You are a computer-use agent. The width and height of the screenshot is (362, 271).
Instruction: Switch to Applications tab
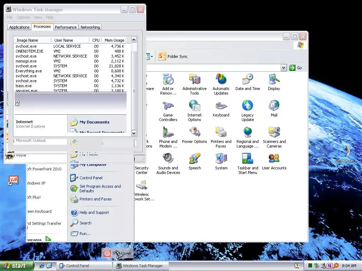click(x=19, y=27)
